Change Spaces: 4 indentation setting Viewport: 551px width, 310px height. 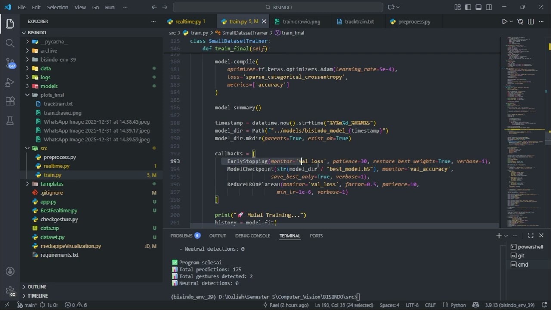[389, 305]
